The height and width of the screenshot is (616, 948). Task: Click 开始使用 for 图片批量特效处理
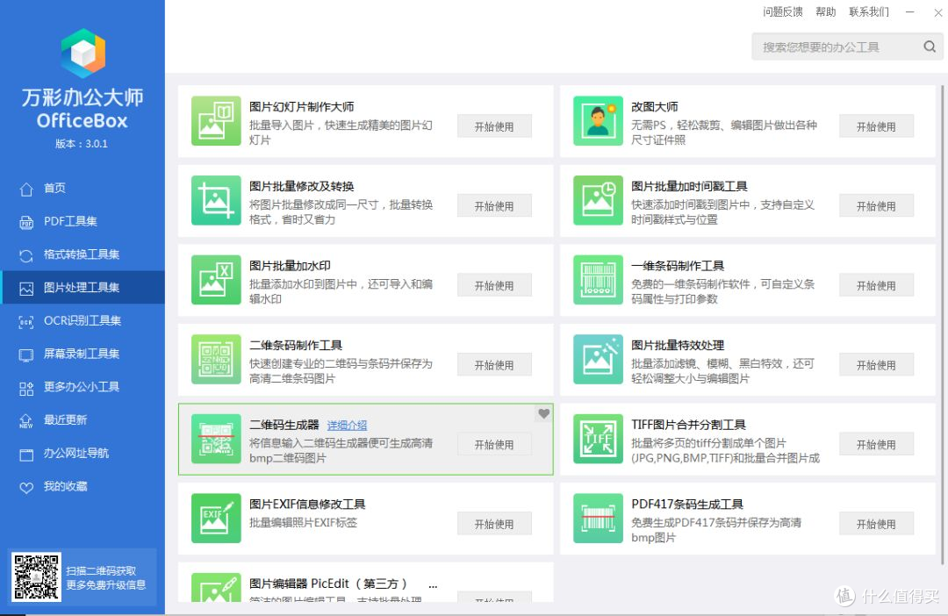pyautogui.click(x=876, y=365)
